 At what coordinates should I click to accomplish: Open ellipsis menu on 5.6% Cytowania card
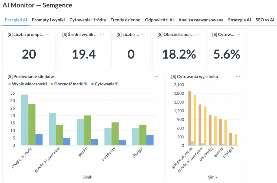(238, 34)
